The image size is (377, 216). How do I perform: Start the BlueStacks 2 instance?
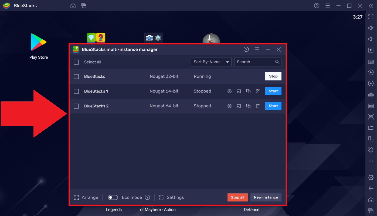pos(273,106)
